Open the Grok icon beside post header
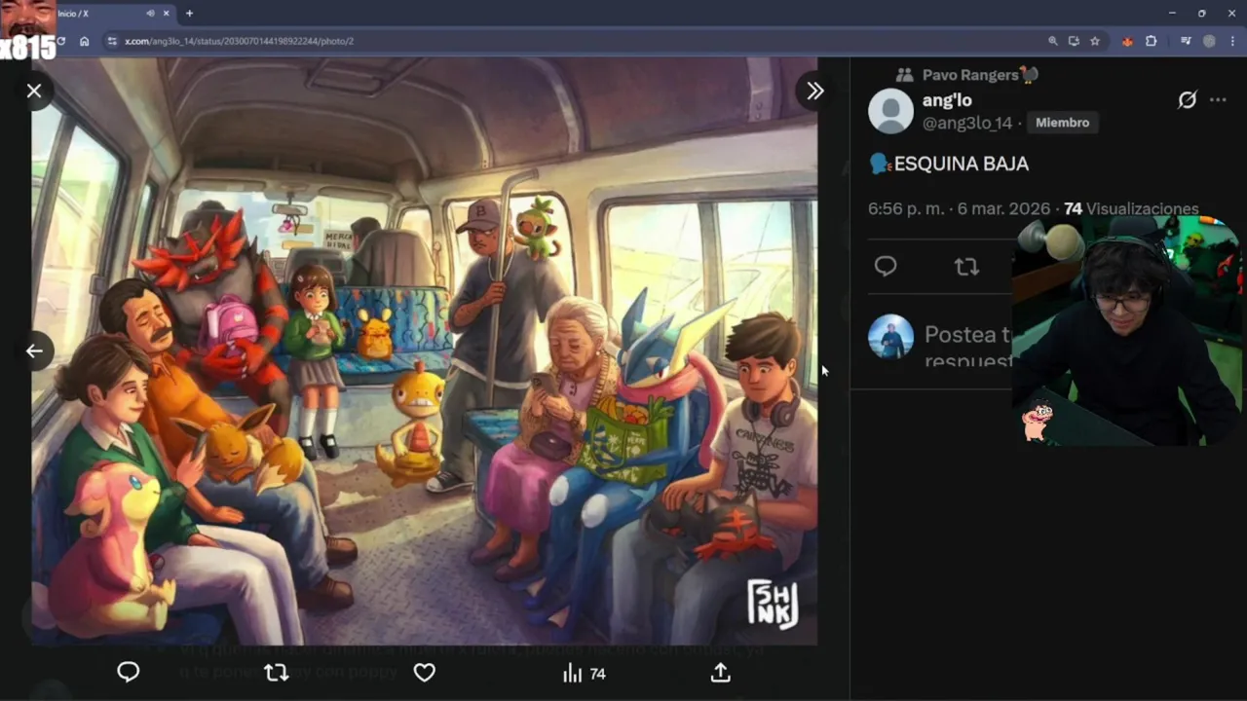 click(x=1187, y=99)
